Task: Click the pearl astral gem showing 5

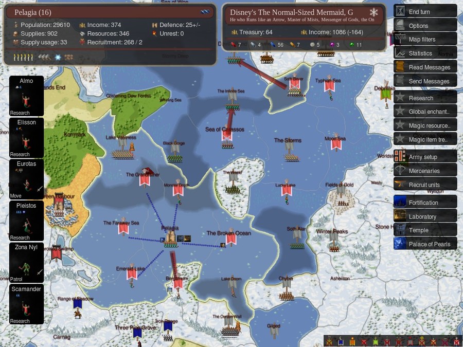Action: point(312,45)
